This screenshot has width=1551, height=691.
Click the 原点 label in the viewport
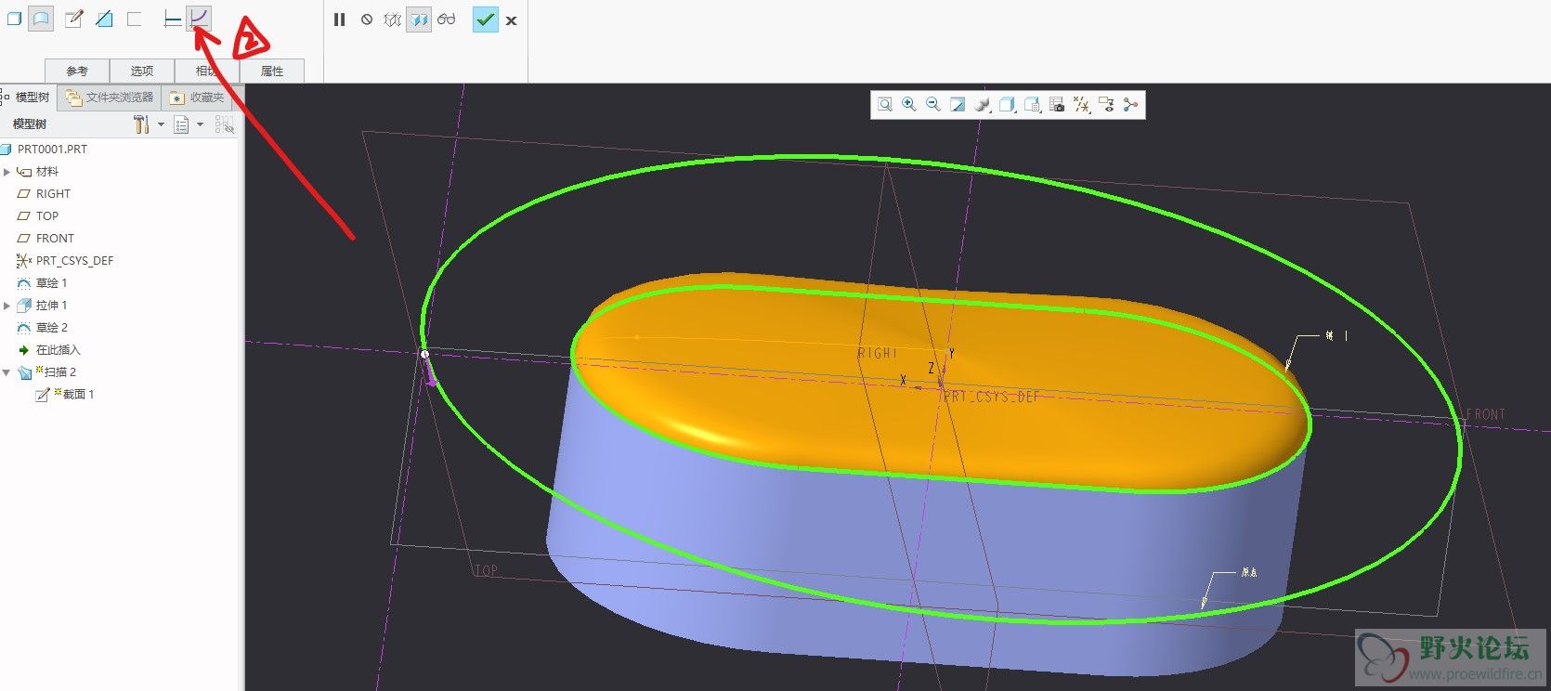(1249, 572)
